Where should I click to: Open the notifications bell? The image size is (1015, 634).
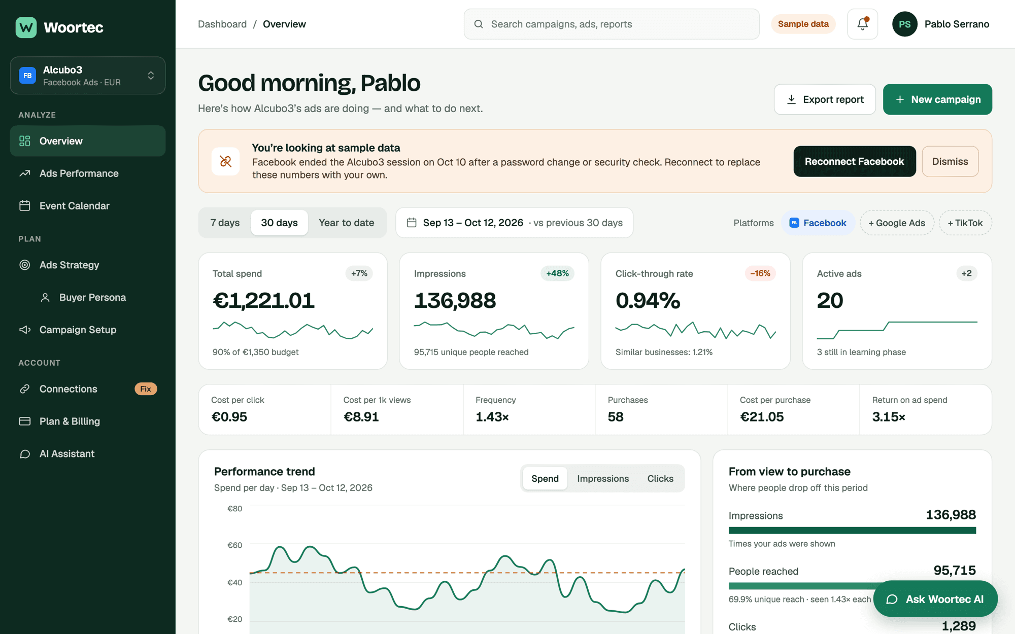(862, 24)
